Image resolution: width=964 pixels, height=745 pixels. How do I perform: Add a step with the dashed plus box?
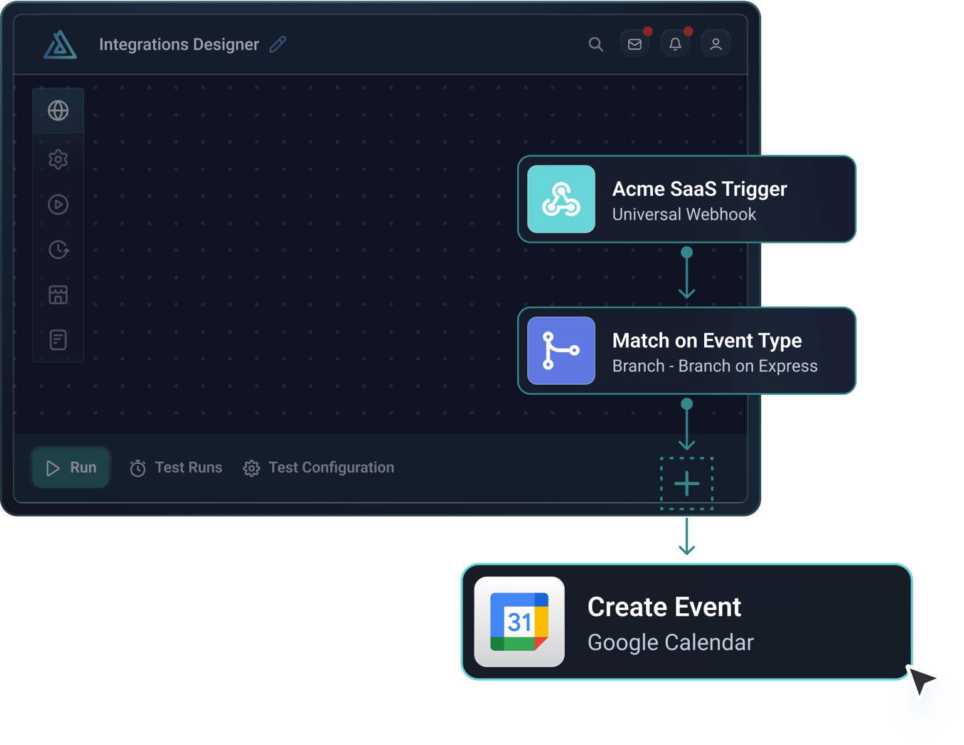pyautogui.click(x=687, y=484)
